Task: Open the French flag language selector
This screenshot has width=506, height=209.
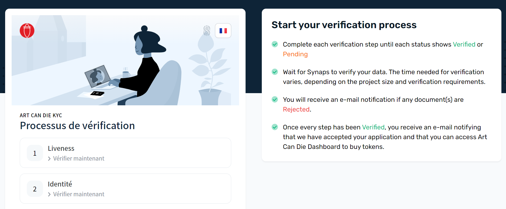Action: pyautogui.click(x=223, y=31)
